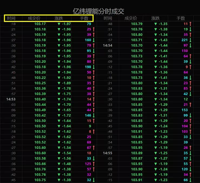The height and width of the screenshot is (183, 200).
Task: Click the up arrow beside volume 125
Action: click(94, 164)
